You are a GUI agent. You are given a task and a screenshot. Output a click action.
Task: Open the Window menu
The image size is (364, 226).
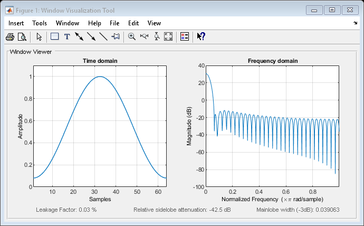tap(68, 23)
